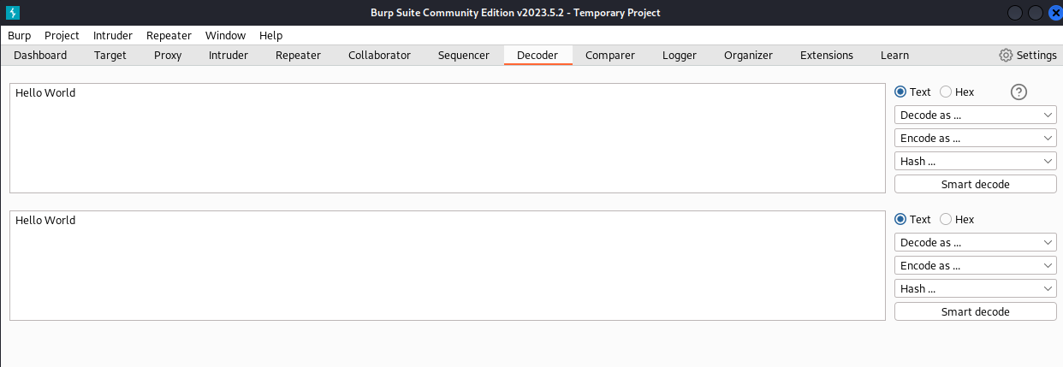
Task: Select Hex radio in top decoder panel
Action: 946,92
